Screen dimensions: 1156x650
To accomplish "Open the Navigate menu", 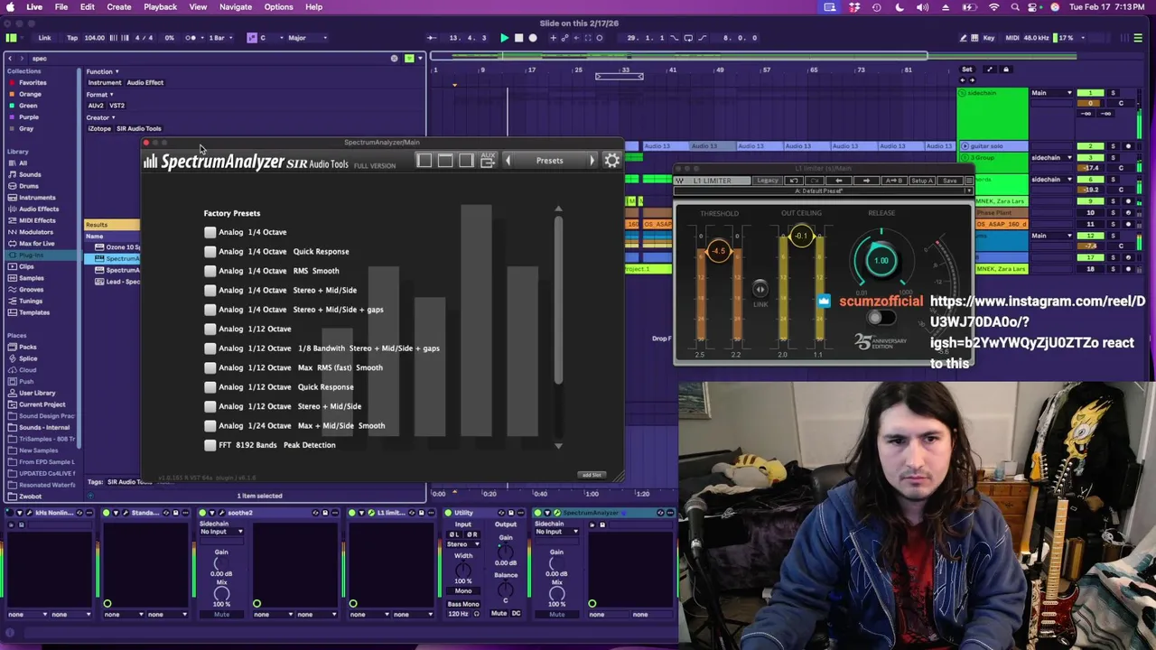I will (235, 7).
